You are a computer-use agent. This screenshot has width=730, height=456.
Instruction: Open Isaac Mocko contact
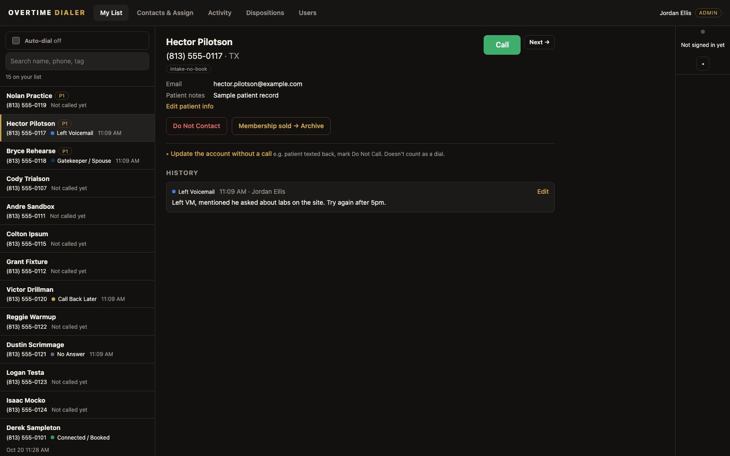[78, 405]
